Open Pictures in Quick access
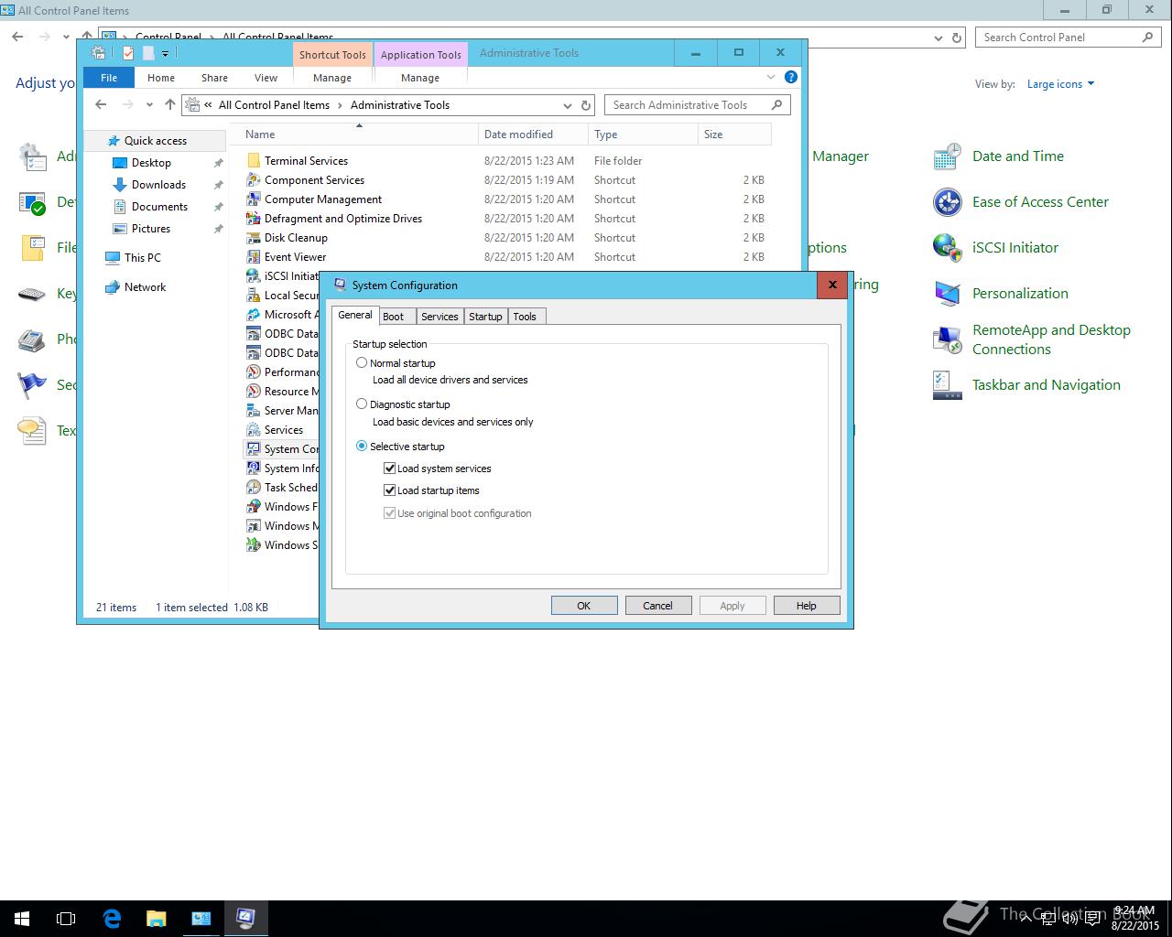 (151, 229)
